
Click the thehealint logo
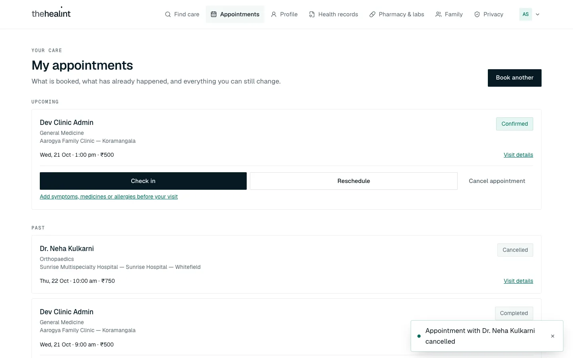pos(51,14)
